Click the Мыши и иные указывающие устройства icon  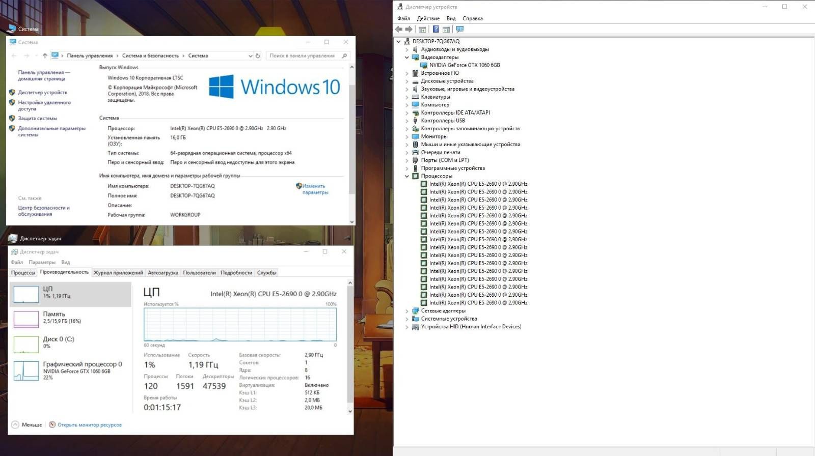click(x=415, y=145)
